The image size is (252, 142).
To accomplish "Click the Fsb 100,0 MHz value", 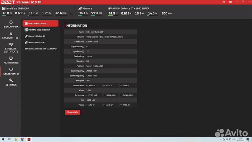I will pyautogui.click(x=91, y=100).
